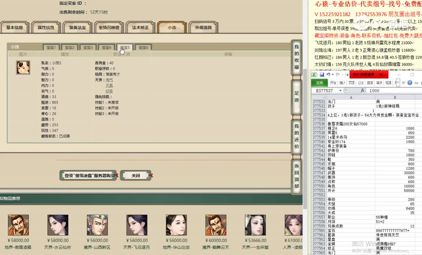Viewport: 422px width, 255px height.
Task: Click the Excel application icon in title bar
Action: pos(314,75)
